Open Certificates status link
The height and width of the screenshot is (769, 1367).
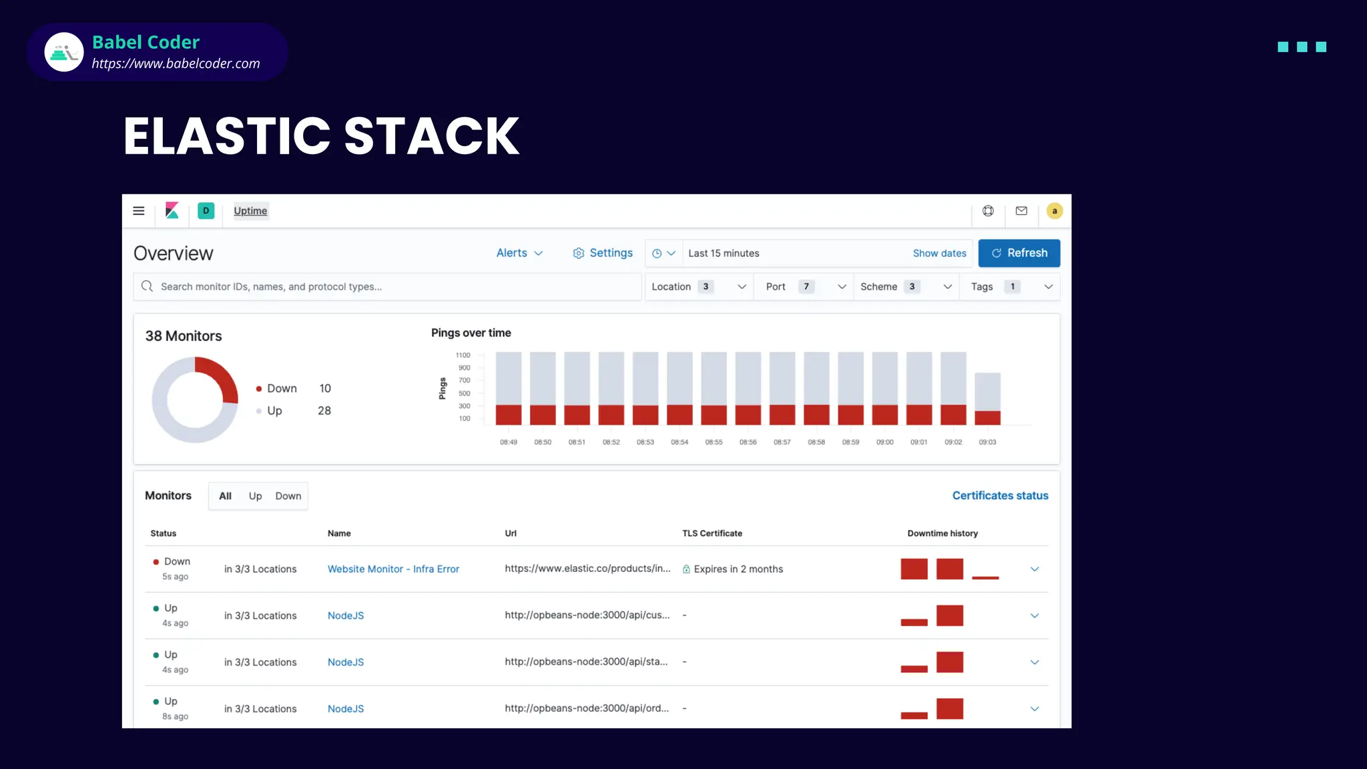point(1000,495)
